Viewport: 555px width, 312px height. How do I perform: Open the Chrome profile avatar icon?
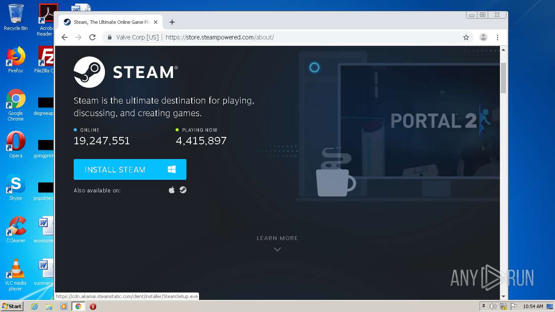click(x=483, y=37)
